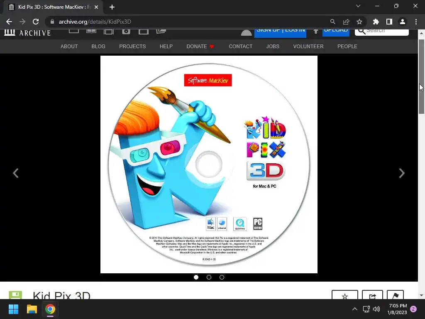
Task: Click the page vertical scrollbar thumb
Action: tap(421, 76)
